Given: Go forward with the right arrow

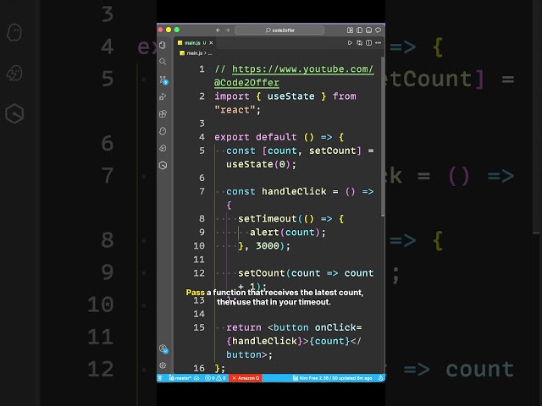Looking at the screenshot, I should [x=228, y=30].
